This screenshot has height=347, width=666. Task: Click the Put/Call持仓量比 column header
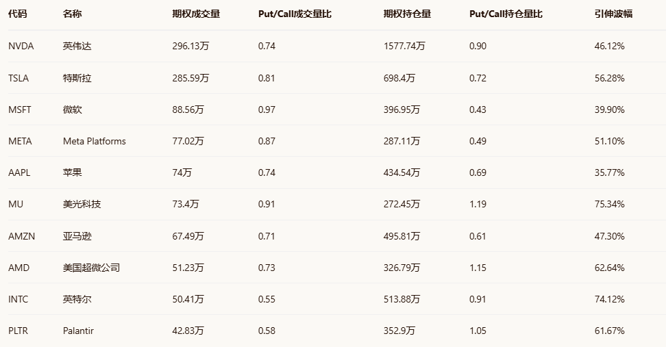(506, 14)
